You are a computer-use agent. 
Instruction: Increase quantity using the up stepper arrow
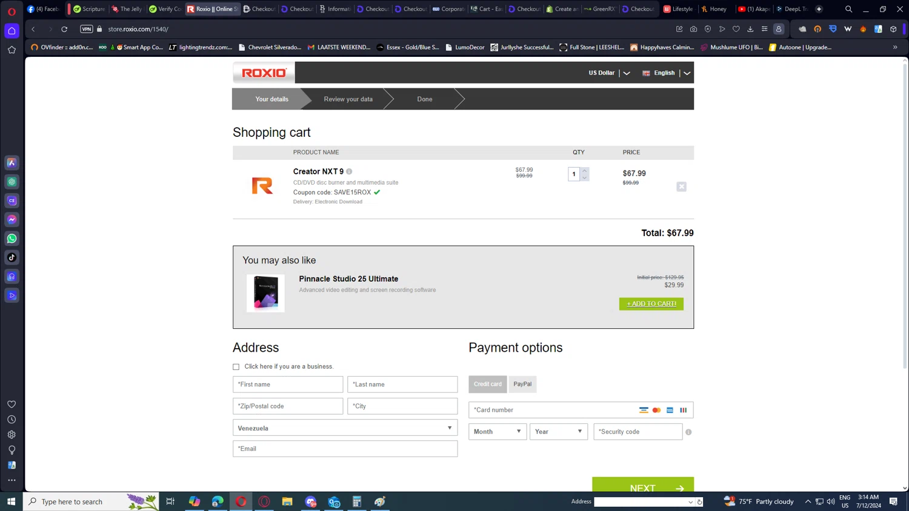584,171
